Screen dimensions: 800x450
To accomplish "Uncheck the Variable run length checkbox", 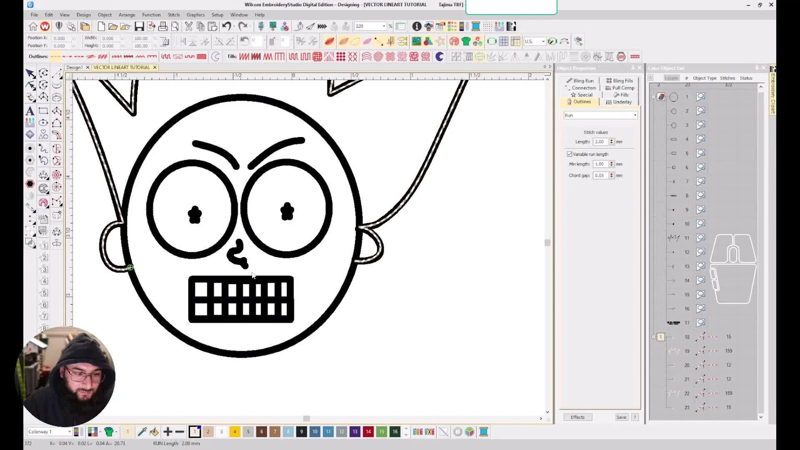I will point(569,154).
